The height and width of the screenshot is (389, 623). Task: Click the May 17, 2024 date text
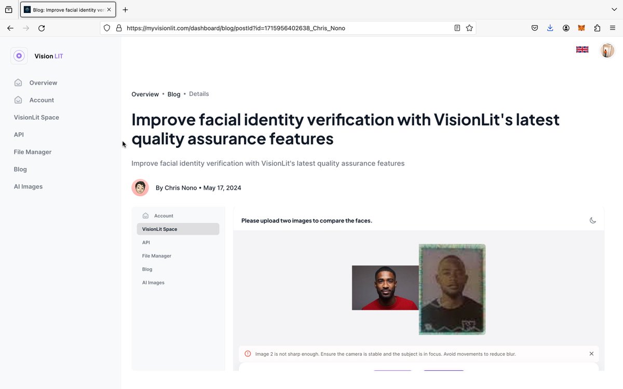[x=222, y=188]
